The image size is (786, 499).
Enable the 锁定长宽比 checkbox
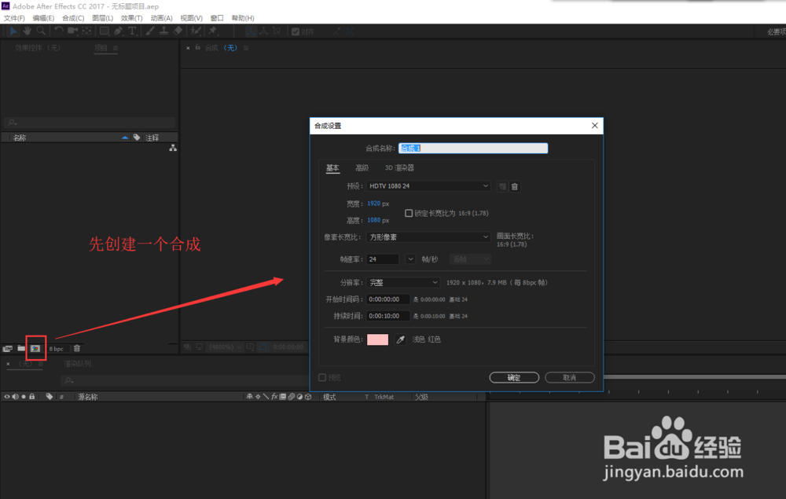click(x=409, y=213)
